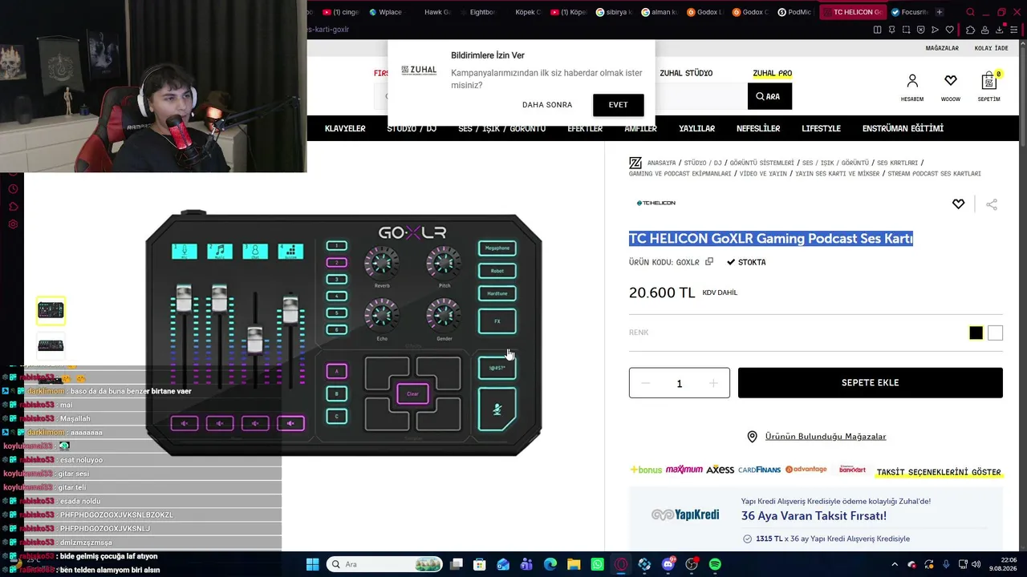The height and width of the screenshot is (577, 1027).
Task: Open Microsoft Store from the taskbar
Action: pos(480,564)
